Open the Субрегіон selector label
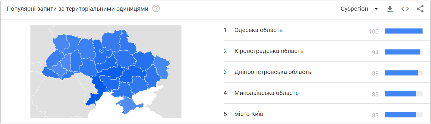 coord(354,9)
